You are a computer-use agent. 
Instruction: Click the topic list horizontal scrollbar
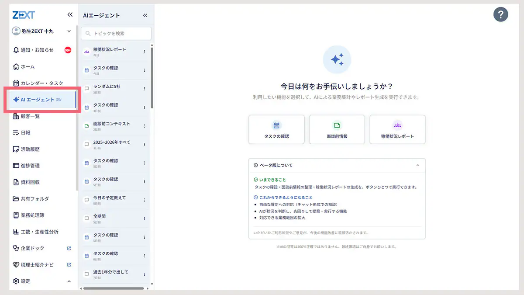114,288
